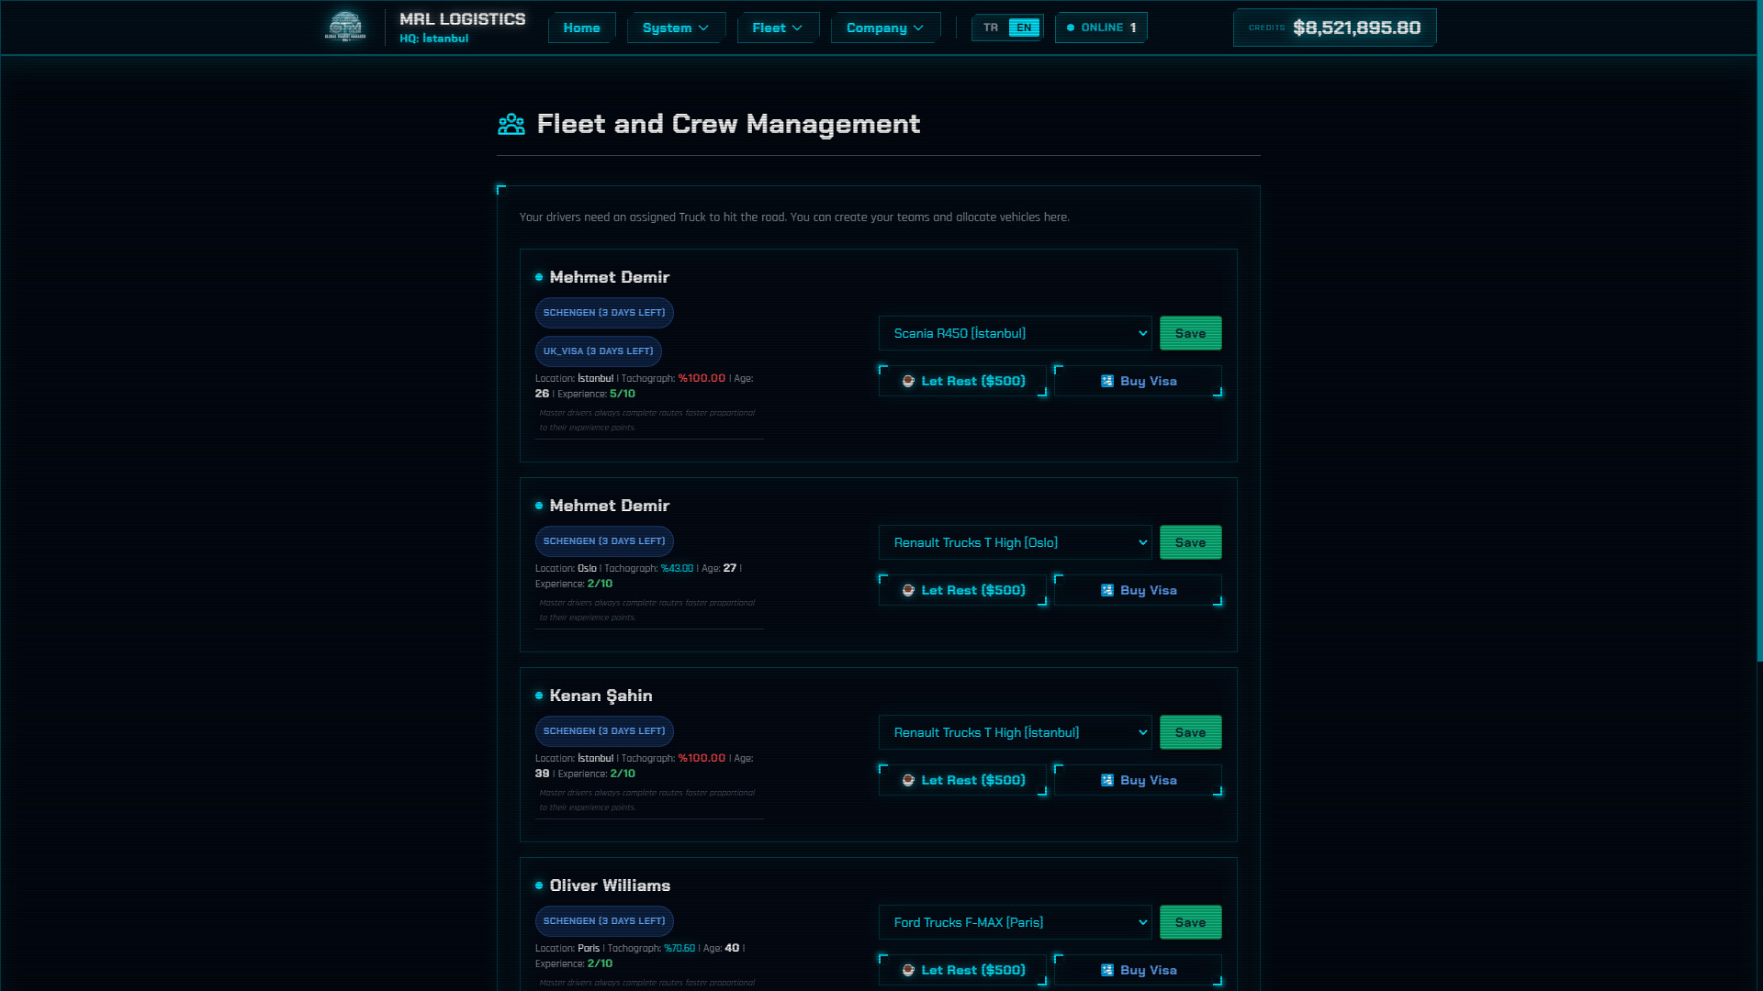Click the passport icon on Mehmet Demir's Buy Visa
Viewport: 1763px width, 991px height.
click(x=1106, y=380)
